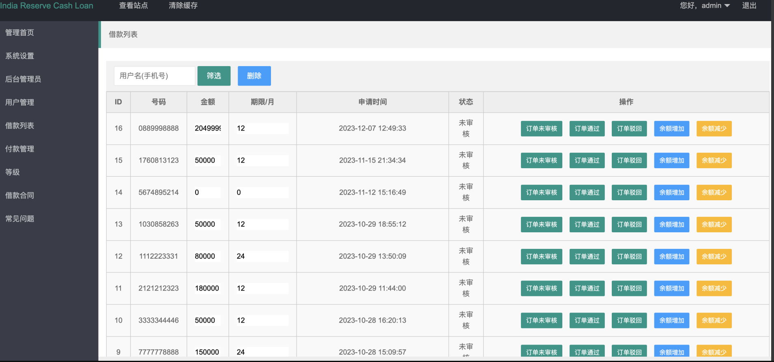This screenshot has height=362, width=774.
Task: Open 查看站点 in top navigation
Action: pyautogui.click(x=133, y=6)
